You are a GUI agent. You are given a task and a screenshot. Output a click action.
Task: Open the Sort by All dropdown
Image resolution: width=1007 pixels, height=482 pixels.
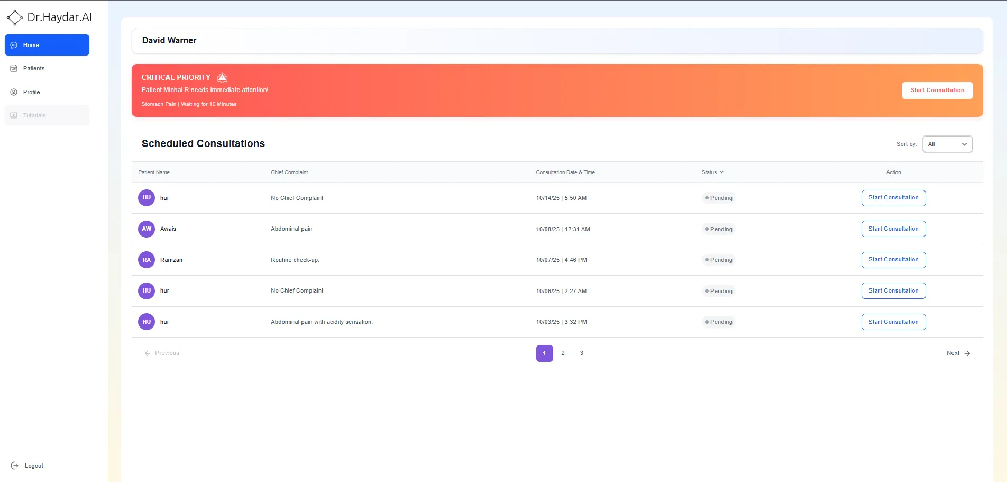click(947, 144)
